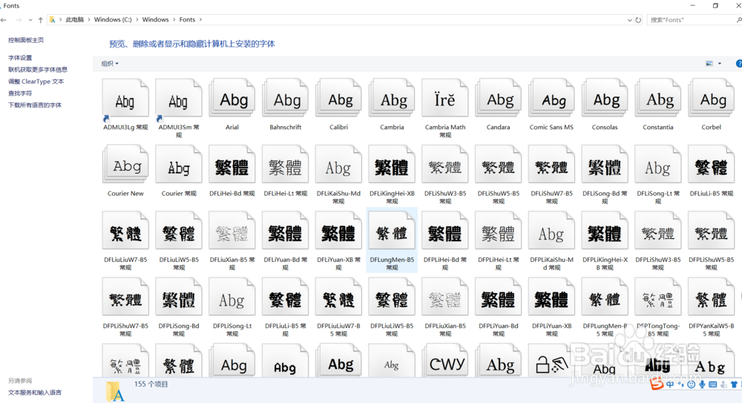The width and height of the screenshot is (742, 403).
Task: Go to the Windows folder breadcrumb
Action: [x=155, y=20]
